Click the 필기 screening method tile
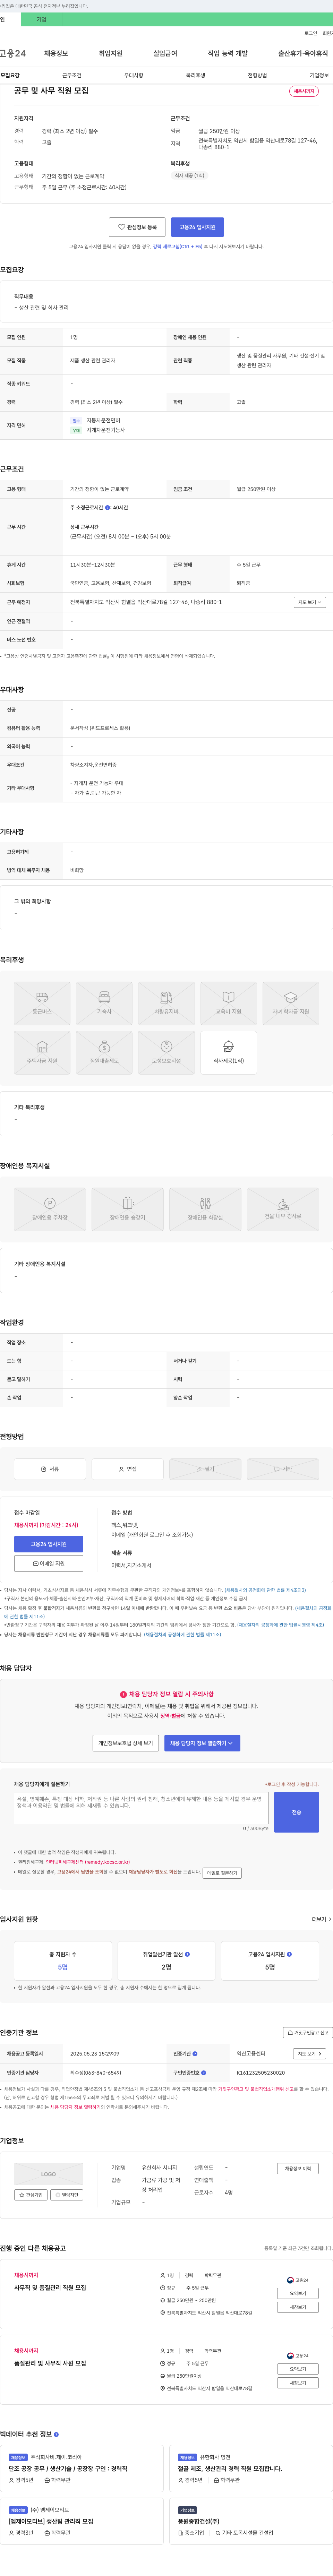333x2576 pixels. 205,1468
